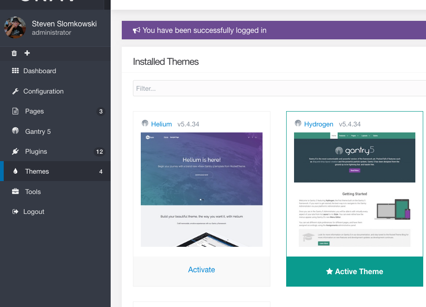
Task: Open the Hydrogen theme link
Action: tap(319, 124)
